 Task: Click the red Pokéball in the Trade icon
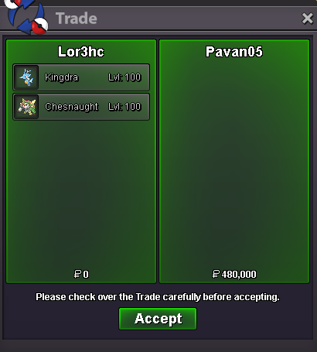pos(40,26)
